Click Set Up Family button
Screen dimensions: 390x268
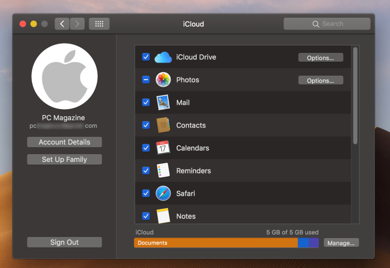tap(65, 160)
